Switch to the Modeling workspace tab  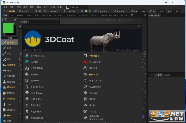[71, 15]
